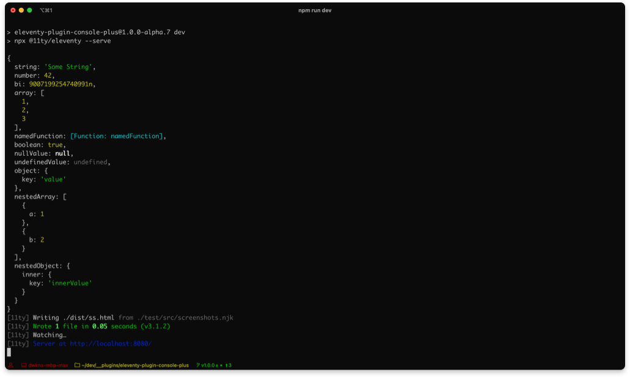The image size is (630, 377).
Task: Click the ./test/src/screenshots.njk source path
Action: pos(185,318)
